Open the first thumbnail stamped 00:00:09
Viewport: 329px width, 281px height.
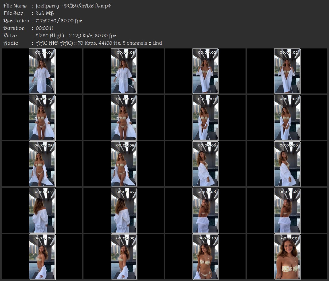[x=42, y=257]
